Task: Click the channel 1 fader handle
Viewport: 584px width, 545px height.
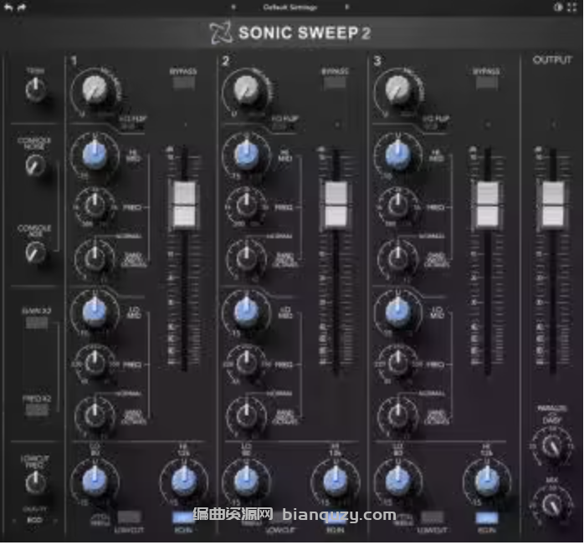Action: pos(184,204)
